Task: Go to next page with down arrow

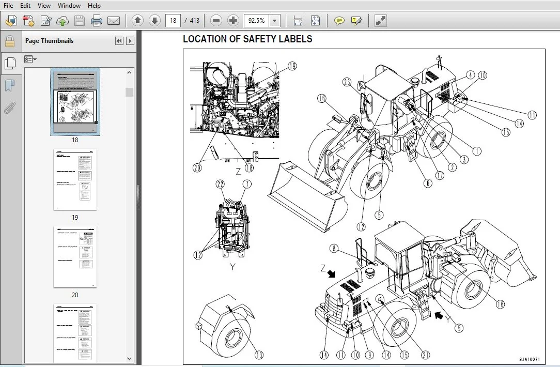Action: click(x=154, y=21)
